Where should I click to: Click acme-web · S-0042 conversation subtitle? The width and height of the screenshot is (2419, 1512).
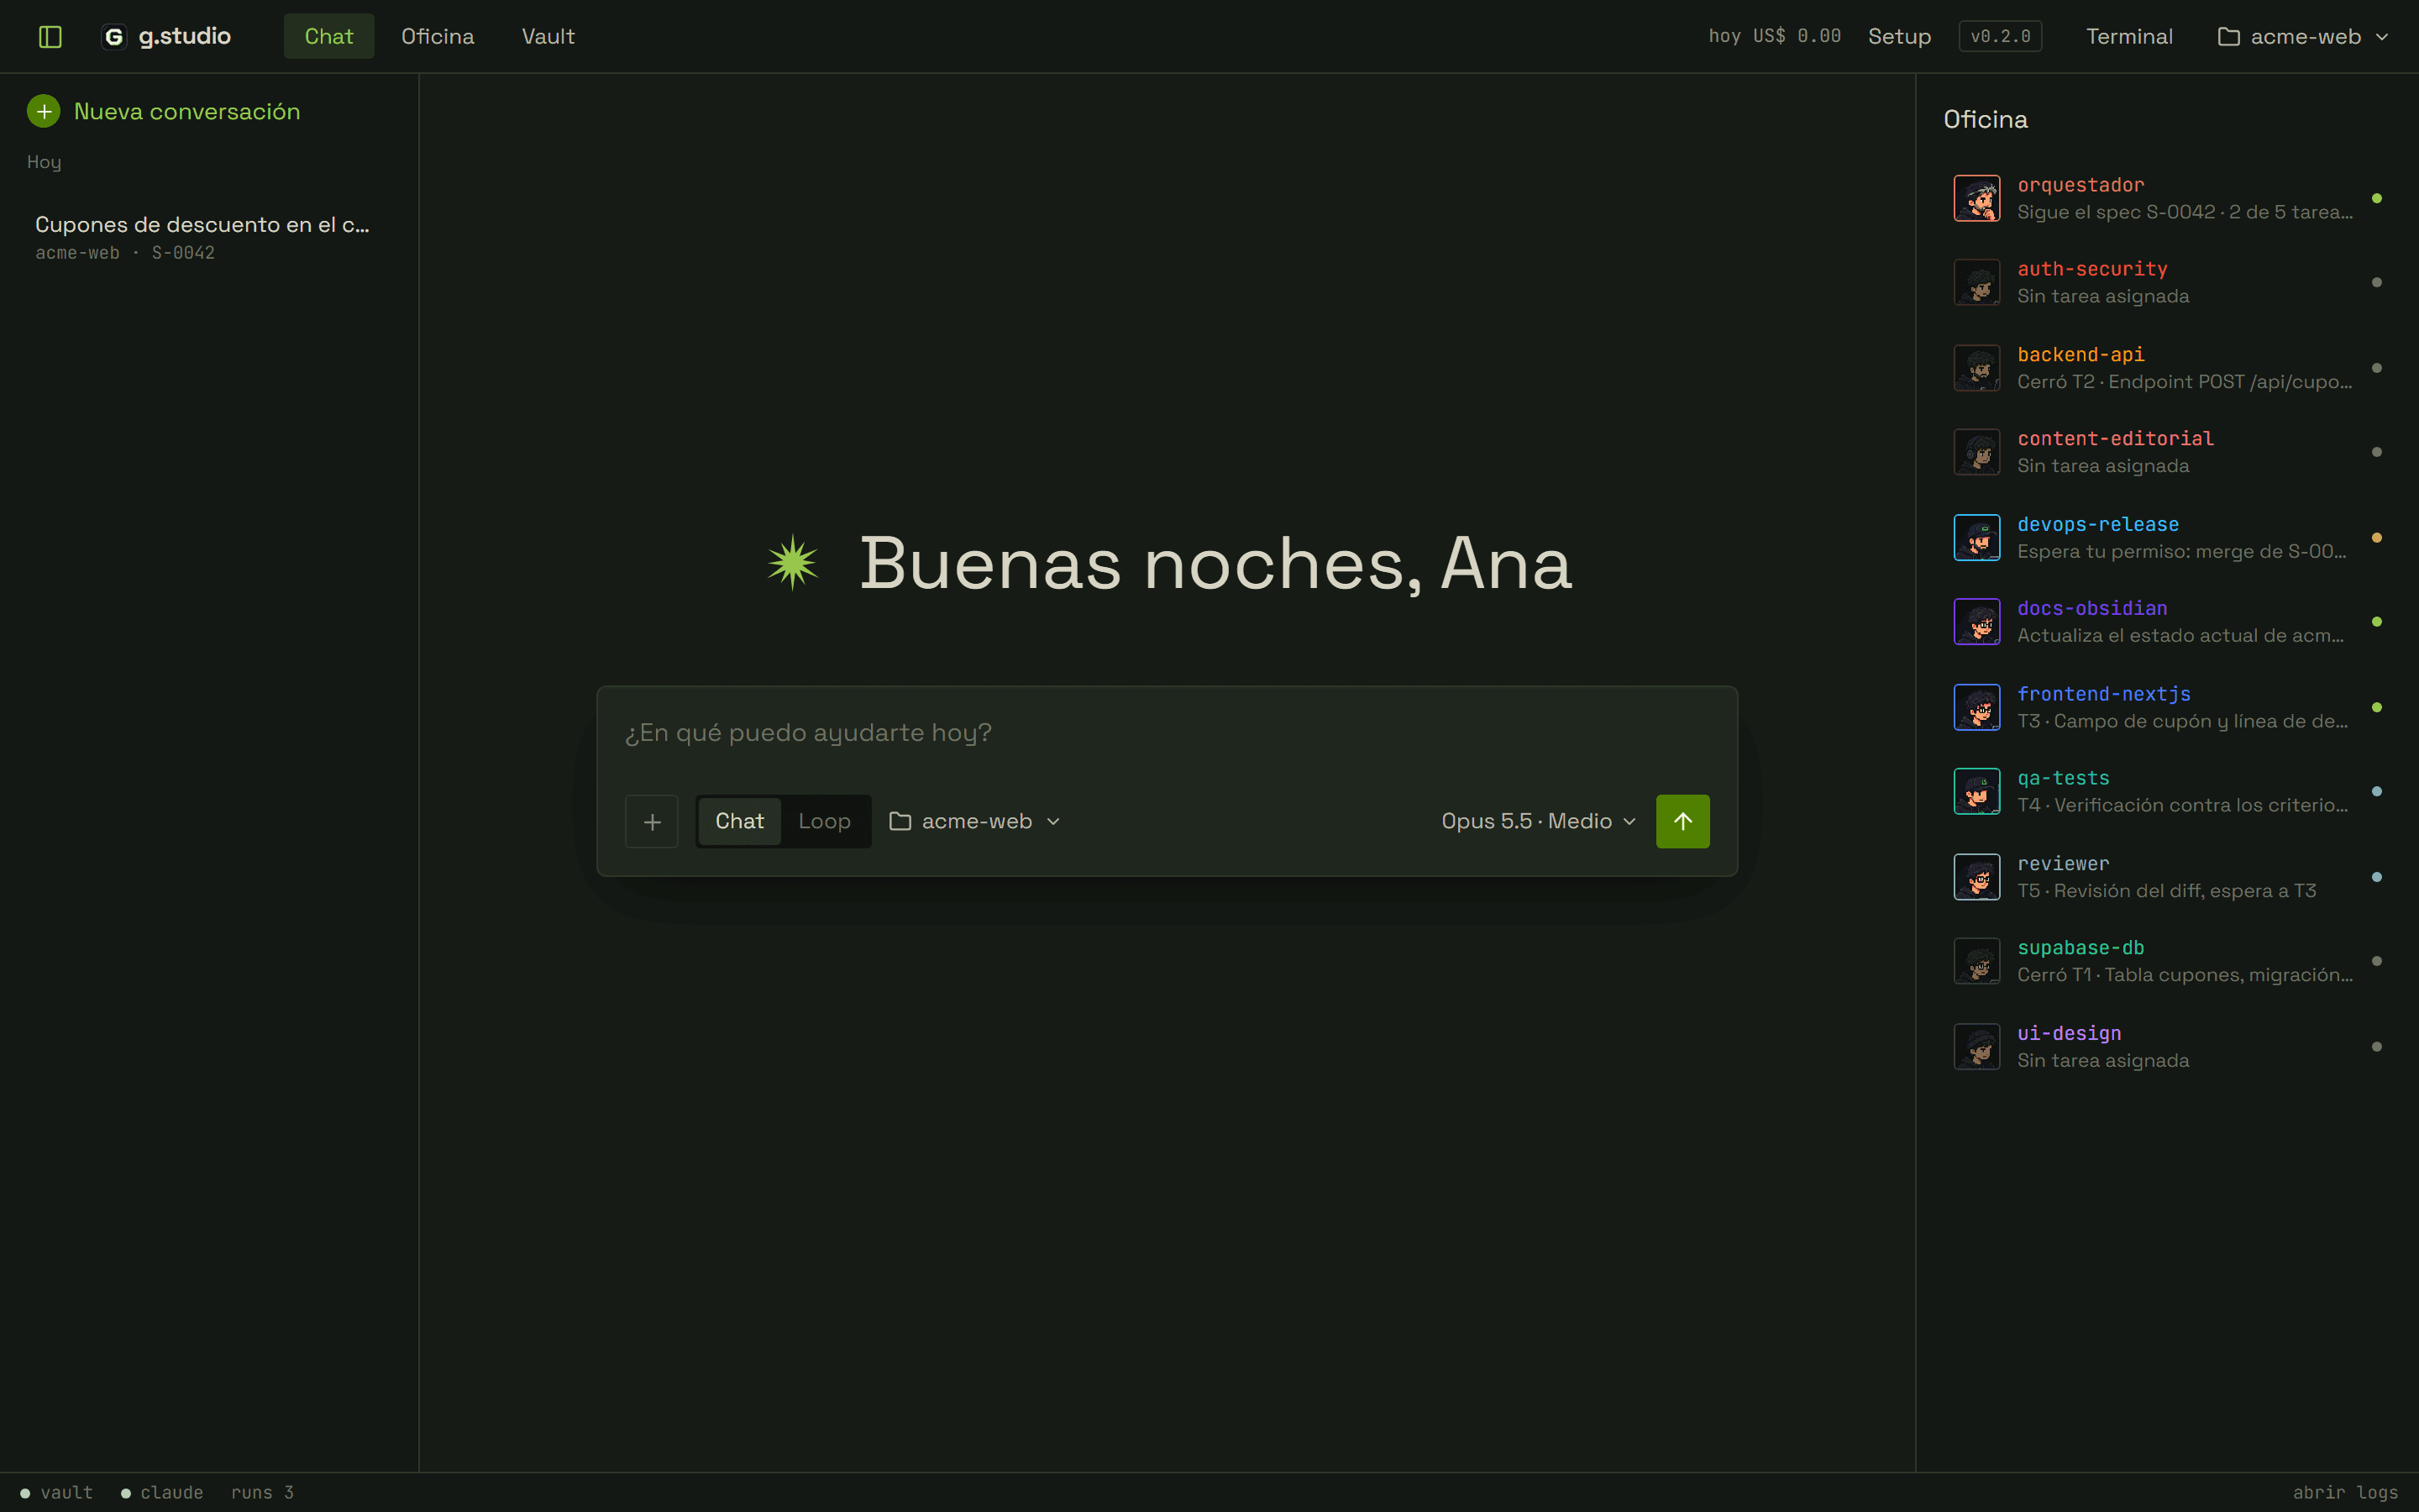[125, 253]
